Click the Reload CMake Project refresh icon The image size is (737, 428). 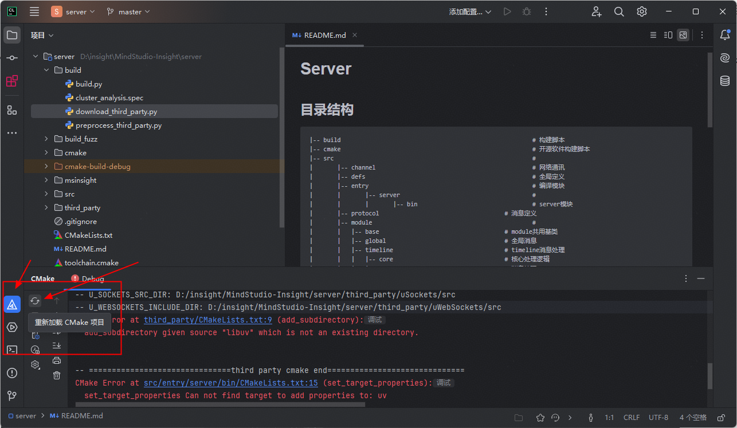[x=35, y=300]
